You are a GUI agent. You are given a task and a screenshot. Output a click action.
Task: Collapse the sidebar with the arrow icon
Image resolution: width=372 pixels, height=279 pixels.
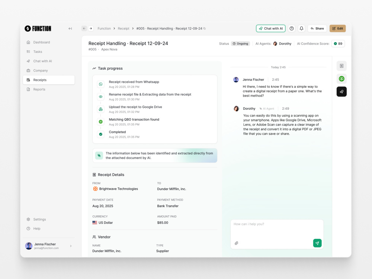[70, 29]
